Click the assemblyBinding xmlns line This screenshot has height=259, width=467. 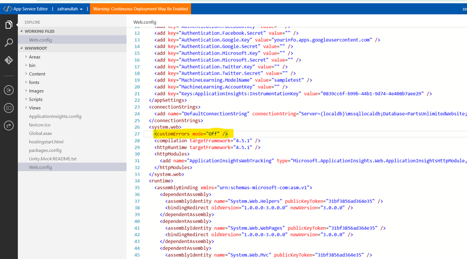pyautogui.click(x=233, y=187)
